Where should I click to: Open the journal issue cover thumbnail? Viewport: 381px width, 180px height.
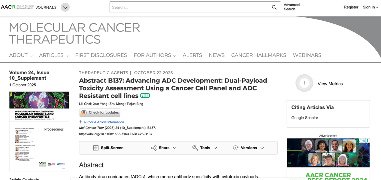pyautogui.click(x=39, y=131)
